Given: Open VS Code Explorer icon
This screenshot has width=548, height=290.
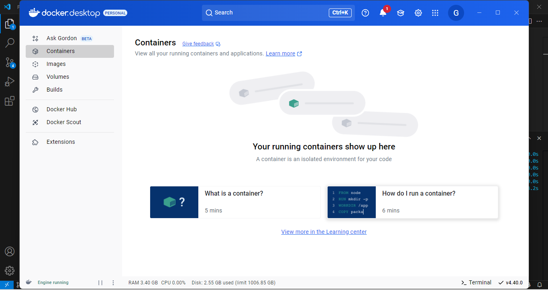Looking at the screenshot, I should click(10, 24).
